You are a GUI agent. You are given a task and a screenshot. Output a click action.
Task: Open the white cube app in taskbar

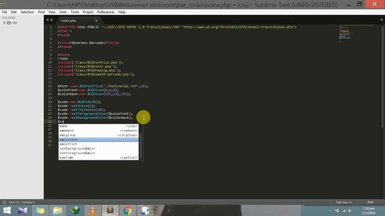(145, 211)
